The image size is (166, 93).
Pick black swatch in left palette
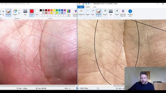tap(41, 10)
